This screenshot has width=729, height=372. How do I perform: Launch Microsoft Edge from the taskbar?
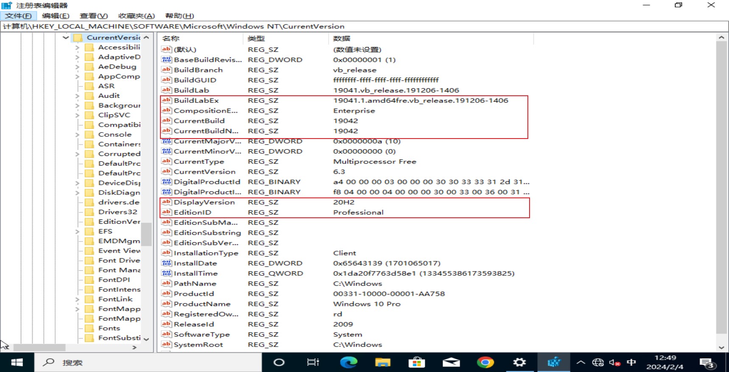[x=348, y=362]
